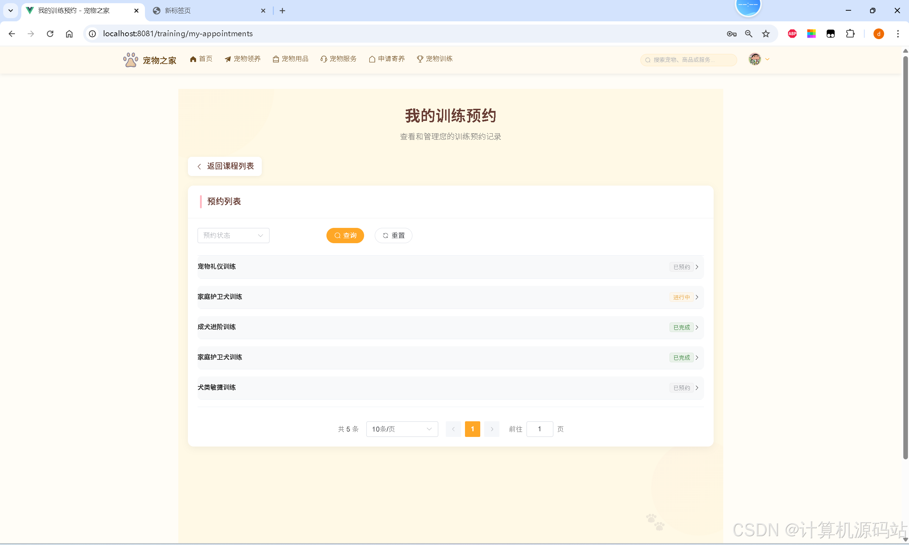The height and width of the screenshot is (545, 909).
Task: Open the extensions puzzle icon
Action: pos(850,34)
